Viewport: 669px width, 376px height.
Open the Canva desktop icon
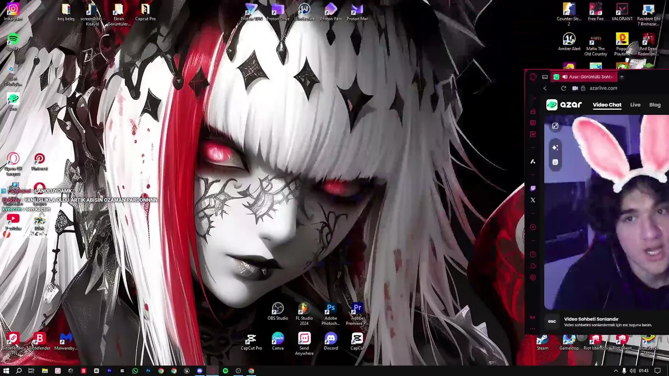[x=278, y=342]
